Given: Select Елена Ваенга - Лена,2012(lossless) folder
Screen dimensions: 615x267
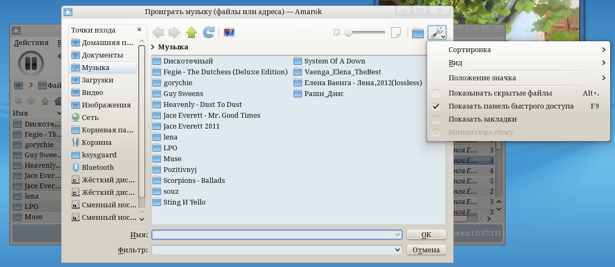Looking at the screenshot, I should (358, 83).
